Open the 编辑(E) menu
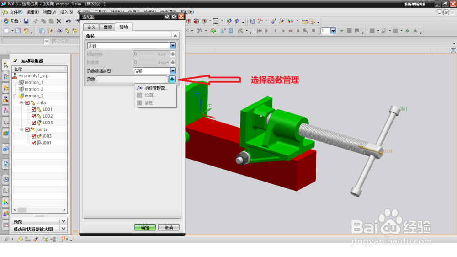This screenshot has width=457, height=257. point(32,12)
